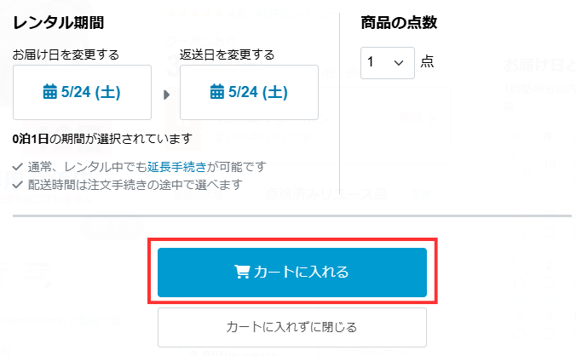Click the 点 unit label beside quantity
Screen dimensions: 576x356
[x=427, y=61]
